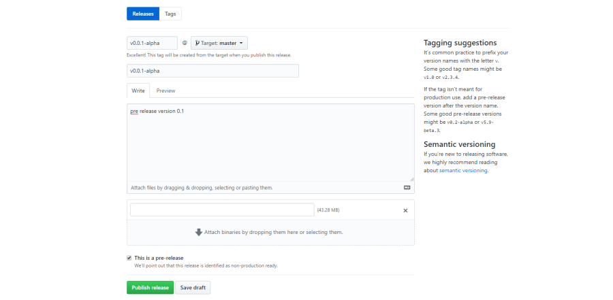Focus the release title field
Viewport: 613px width, 300px height.
tap(213, 71)
